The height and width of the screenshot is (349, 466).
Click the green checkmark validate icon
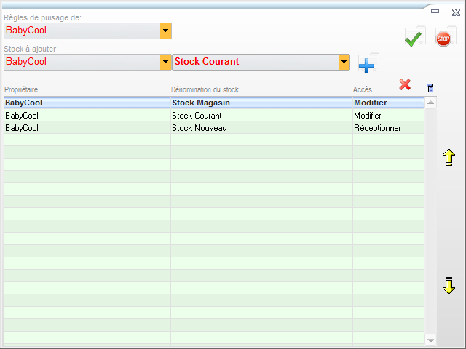[414, 38]
